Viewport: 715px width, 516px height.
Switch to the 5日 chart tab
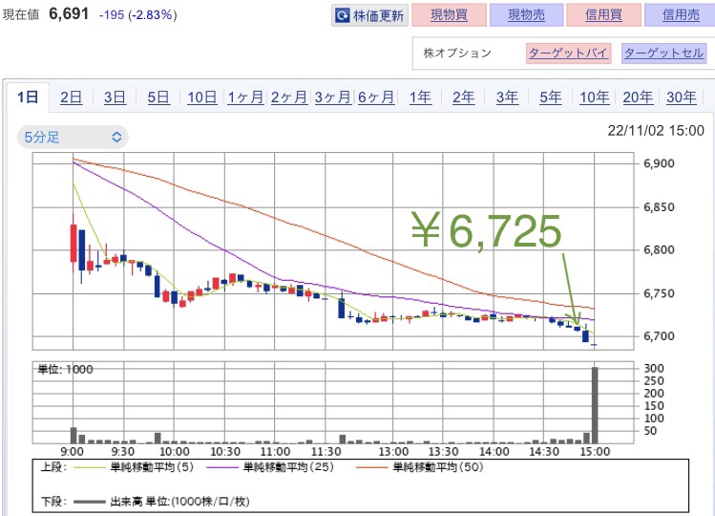click(x=158, y=97)
